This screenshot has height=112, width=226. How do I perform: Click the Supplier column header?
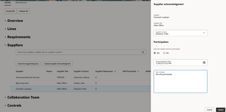tap(19, 71)
